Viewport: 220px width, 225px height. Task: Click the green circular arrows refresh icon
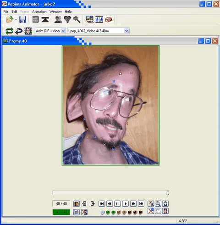click(9, 31)
